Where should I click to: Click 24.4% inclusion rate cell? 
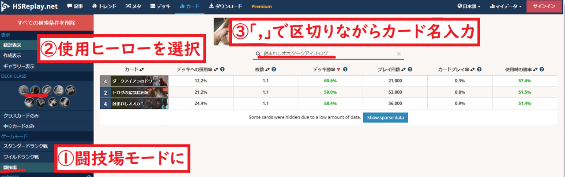coord(201,104)
